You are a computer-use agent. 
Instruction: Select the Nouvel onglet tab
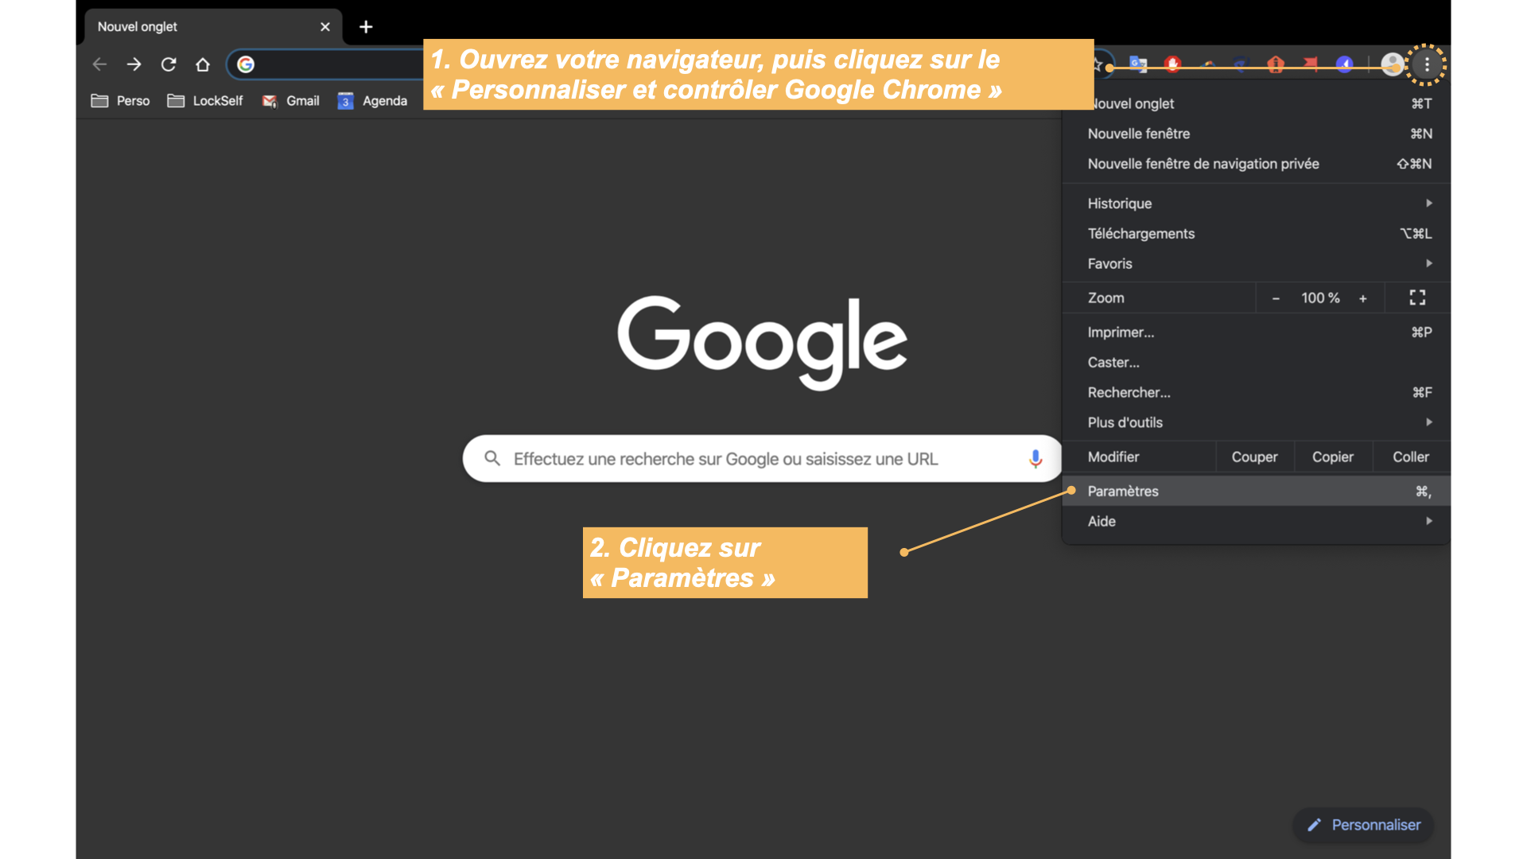[213, 27]
